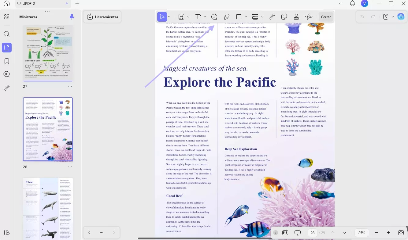
Task: Open the signature tool
Action: point(309,17)
